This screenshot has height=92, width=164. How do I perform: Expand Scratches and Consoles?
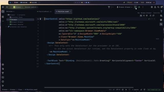(6, 27)
